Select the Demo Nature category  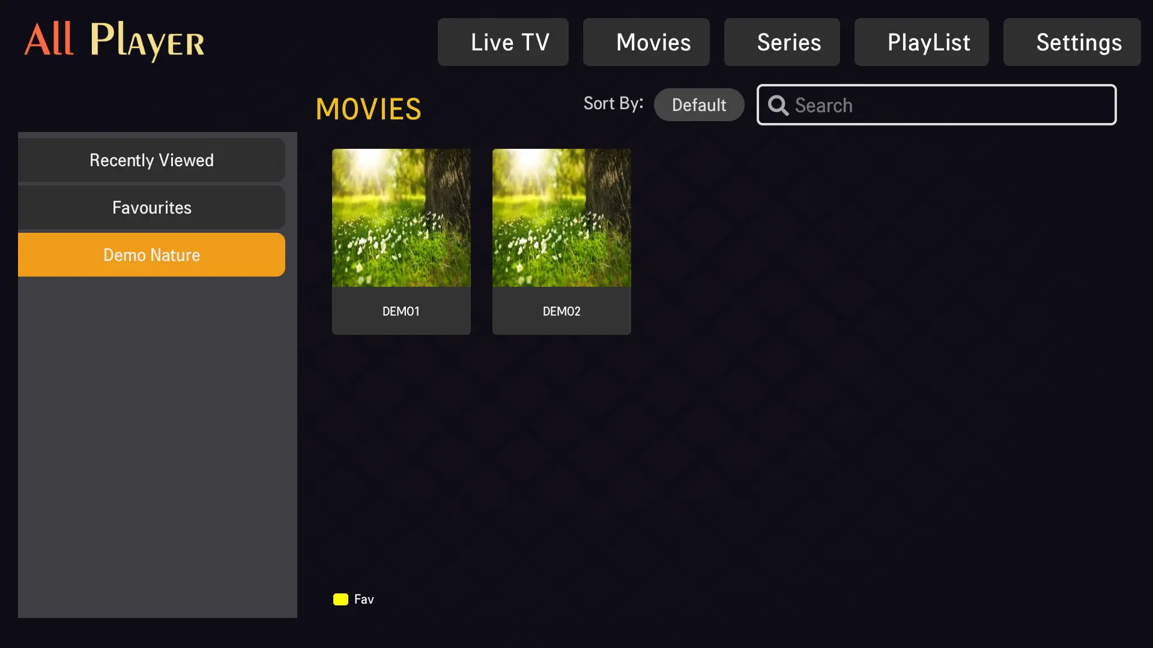point(151,255)
